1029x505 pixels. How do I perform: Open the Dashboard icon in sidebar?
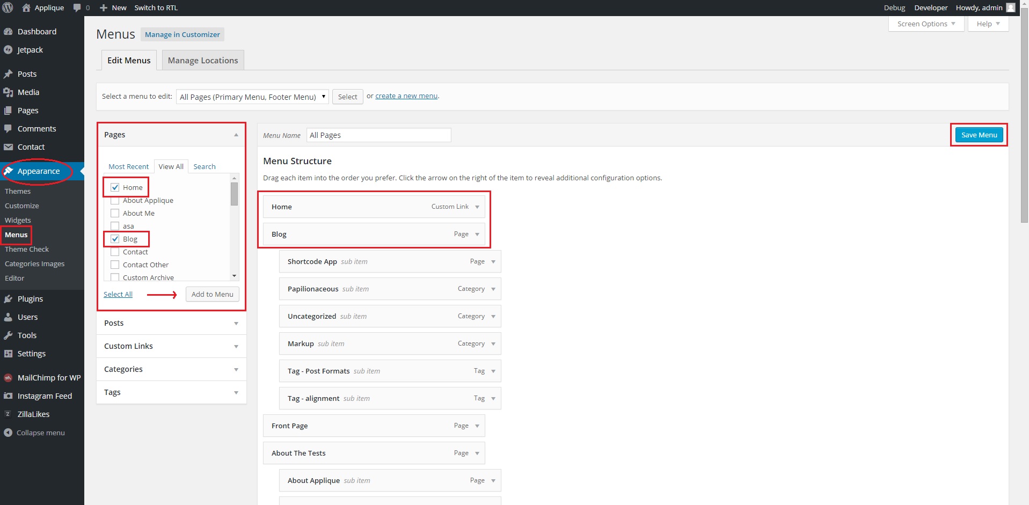coord(8,32)
